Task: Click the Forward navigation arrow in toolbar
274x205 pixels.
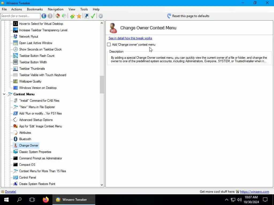Action: point(50,16)
